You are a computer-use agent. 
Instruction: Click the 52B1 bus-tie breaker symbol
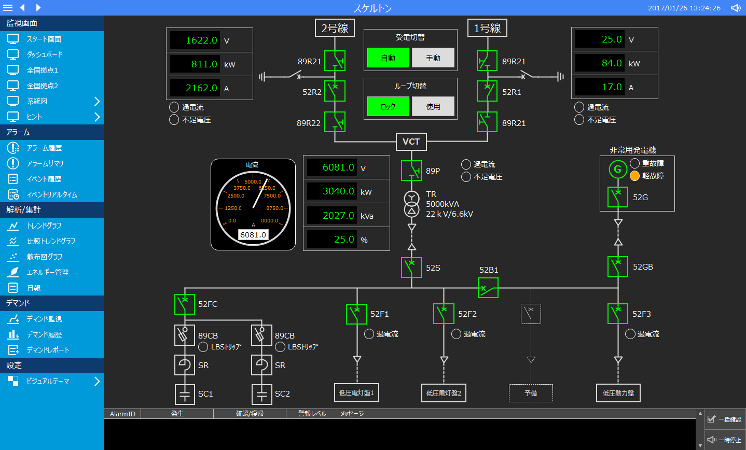click(x=488, y=288)
